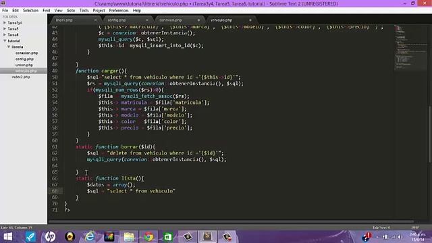The width and height of the screenshot is (432, 243).
Task: Open File Explorer in taskbar
Action: pyautogui.click(x=129, y=237)
